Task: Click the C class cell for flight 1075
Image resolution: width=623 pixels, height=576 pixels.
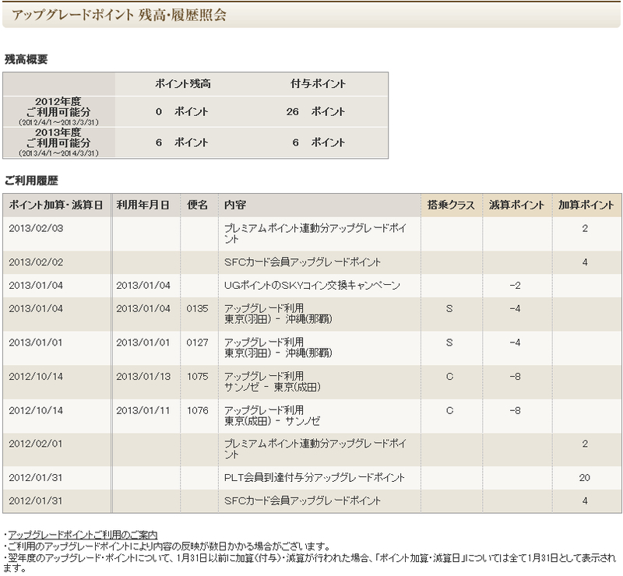Action: 449,377
